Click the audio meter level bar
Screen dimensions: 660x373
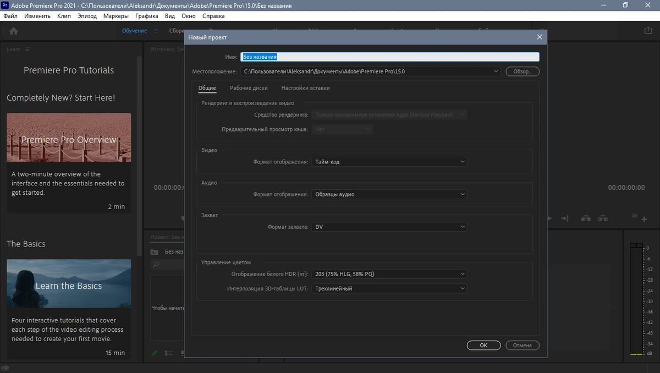click(636, 299)
